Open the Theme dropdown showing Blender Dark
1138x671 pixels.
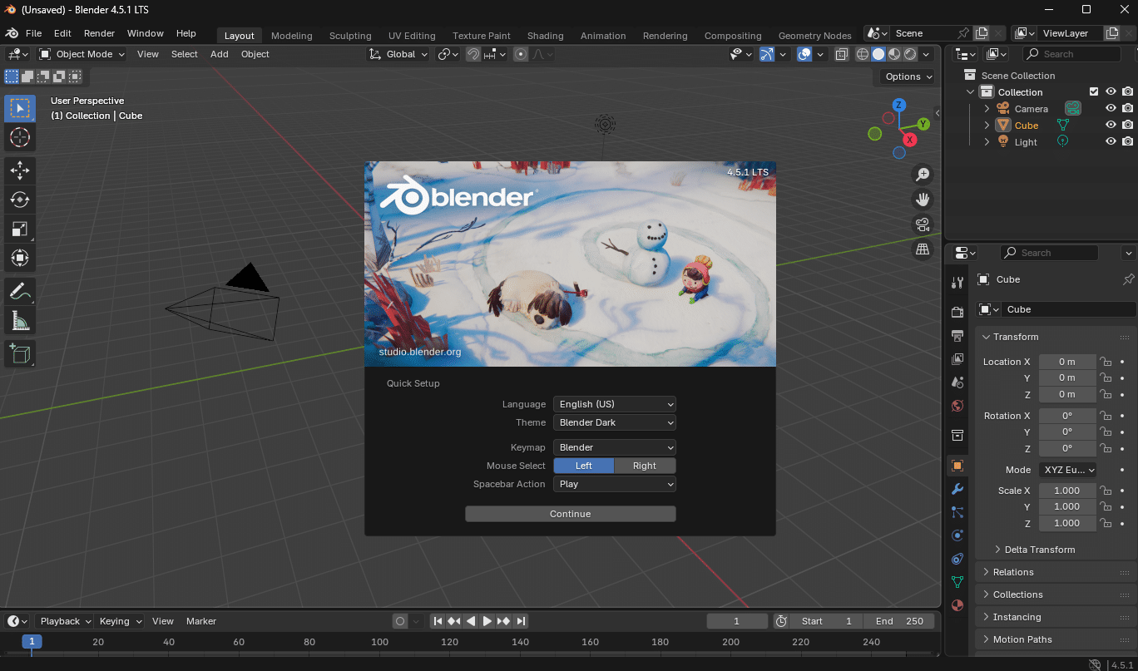pos(614,422)
